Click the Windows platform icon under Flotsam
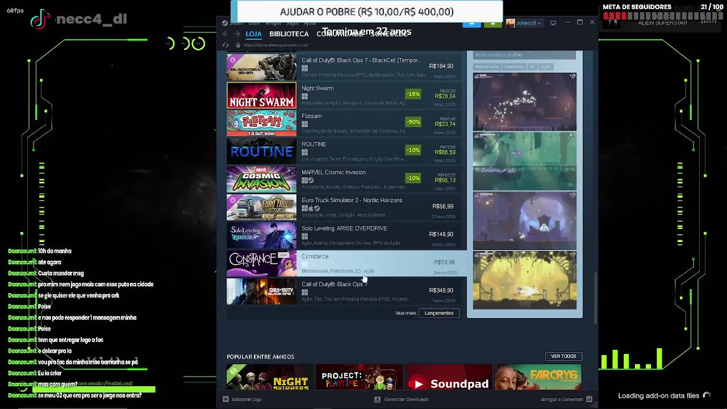This screenshot has width=727, height=409. coord(304,124)
